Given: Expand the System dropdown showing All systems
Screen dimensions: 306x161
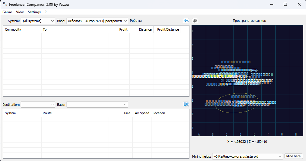Looking at the screenshot, I should click(38, 21).
